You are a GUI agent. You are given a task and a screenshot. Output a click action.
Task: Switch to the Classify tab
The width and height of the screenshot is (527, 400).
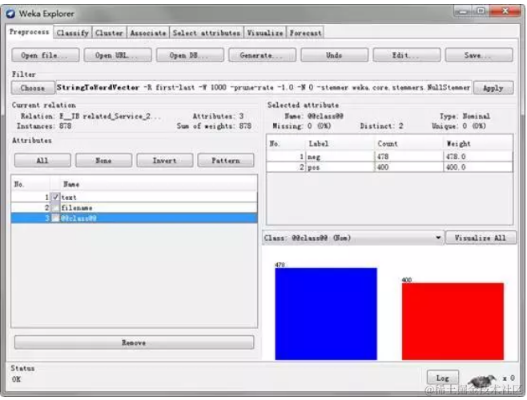73,33
